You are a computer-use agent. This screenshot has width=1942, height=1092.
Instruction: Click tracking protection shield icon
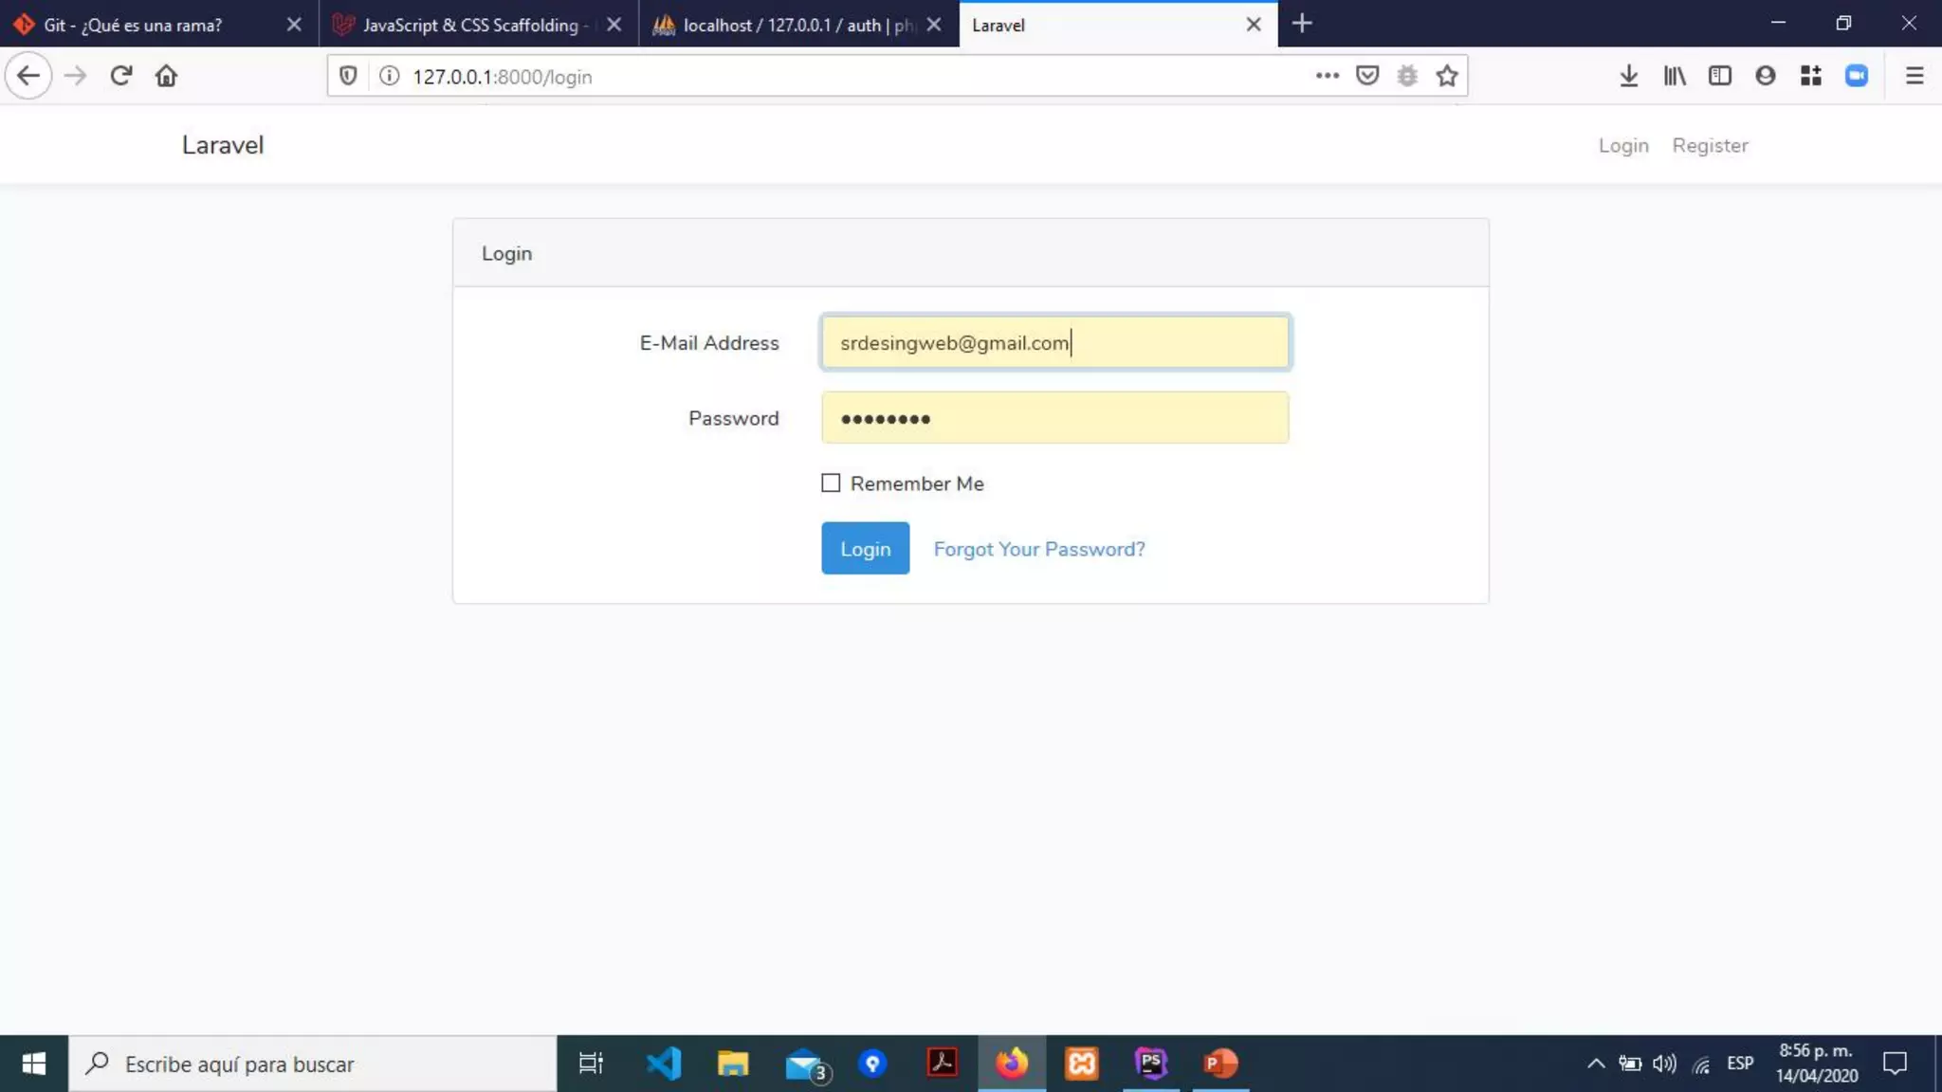348,76
